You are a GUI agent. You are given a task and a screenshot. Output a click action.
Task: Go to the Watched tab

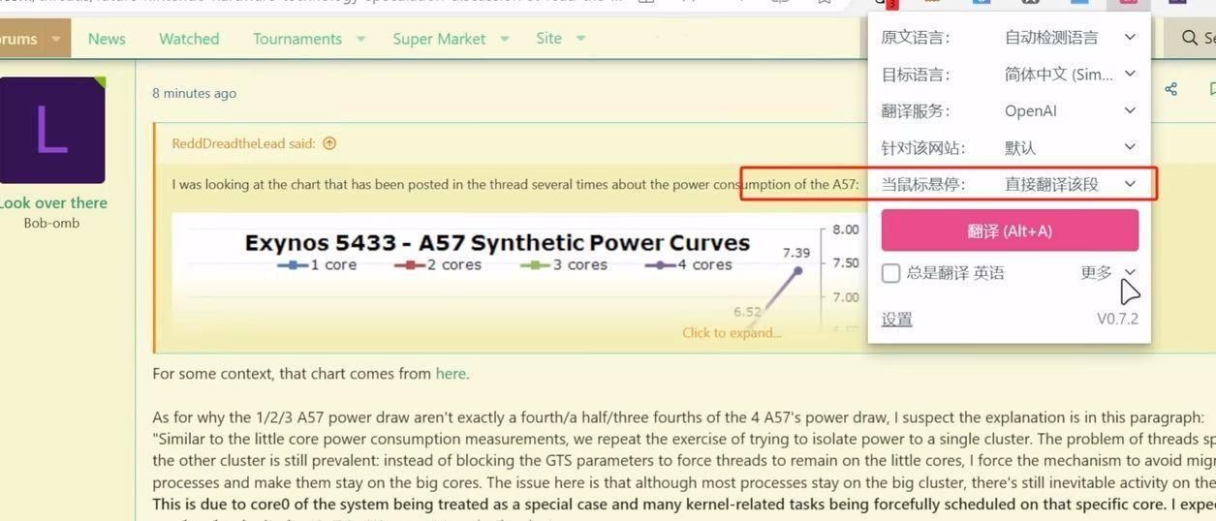[x=189, y=39]
